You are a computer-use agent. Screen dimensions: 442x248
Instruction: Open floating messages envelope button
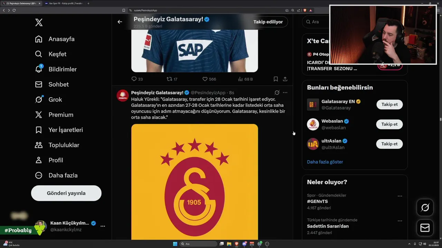[425, 228]
